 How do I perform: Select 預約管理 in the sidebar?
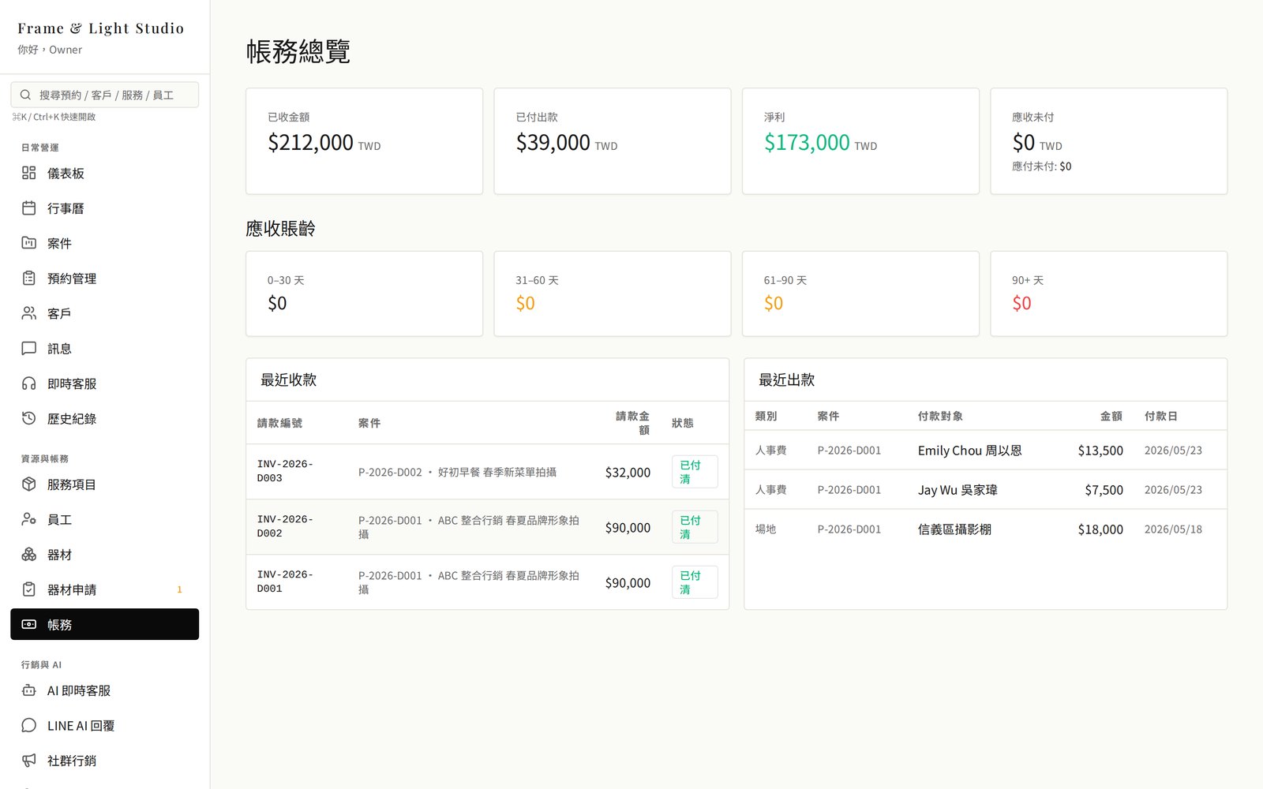click(104, 279)
